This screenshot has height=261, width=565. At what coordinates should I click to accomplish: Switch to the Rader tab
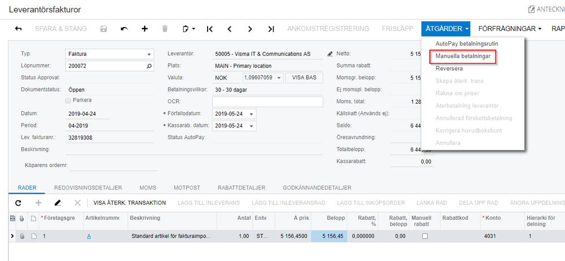[27, 187]
